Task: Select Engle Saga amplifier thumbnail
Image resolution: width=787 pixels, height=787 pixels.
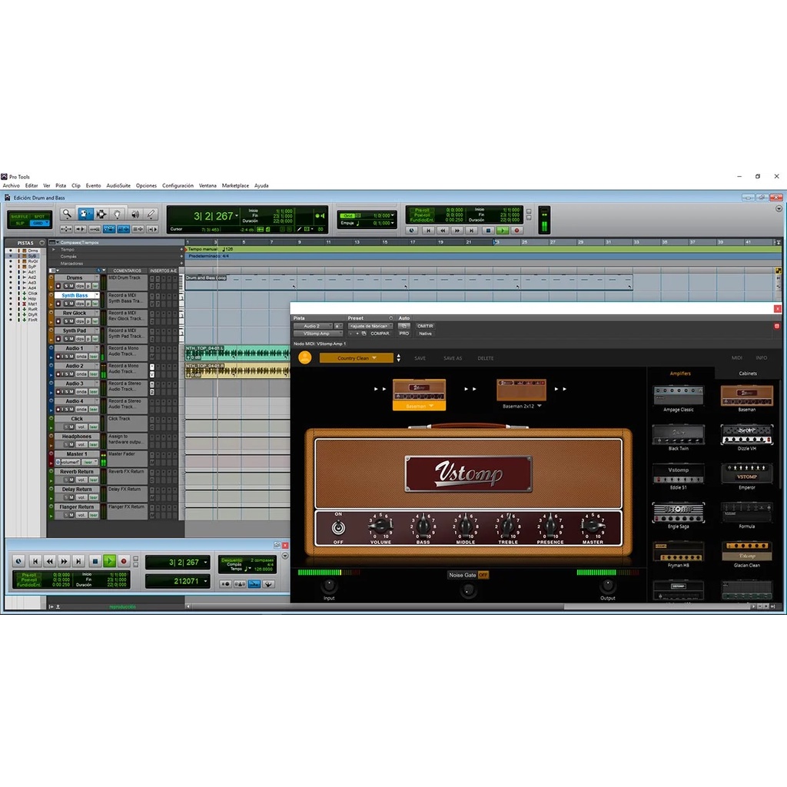Action: (678, 513)
